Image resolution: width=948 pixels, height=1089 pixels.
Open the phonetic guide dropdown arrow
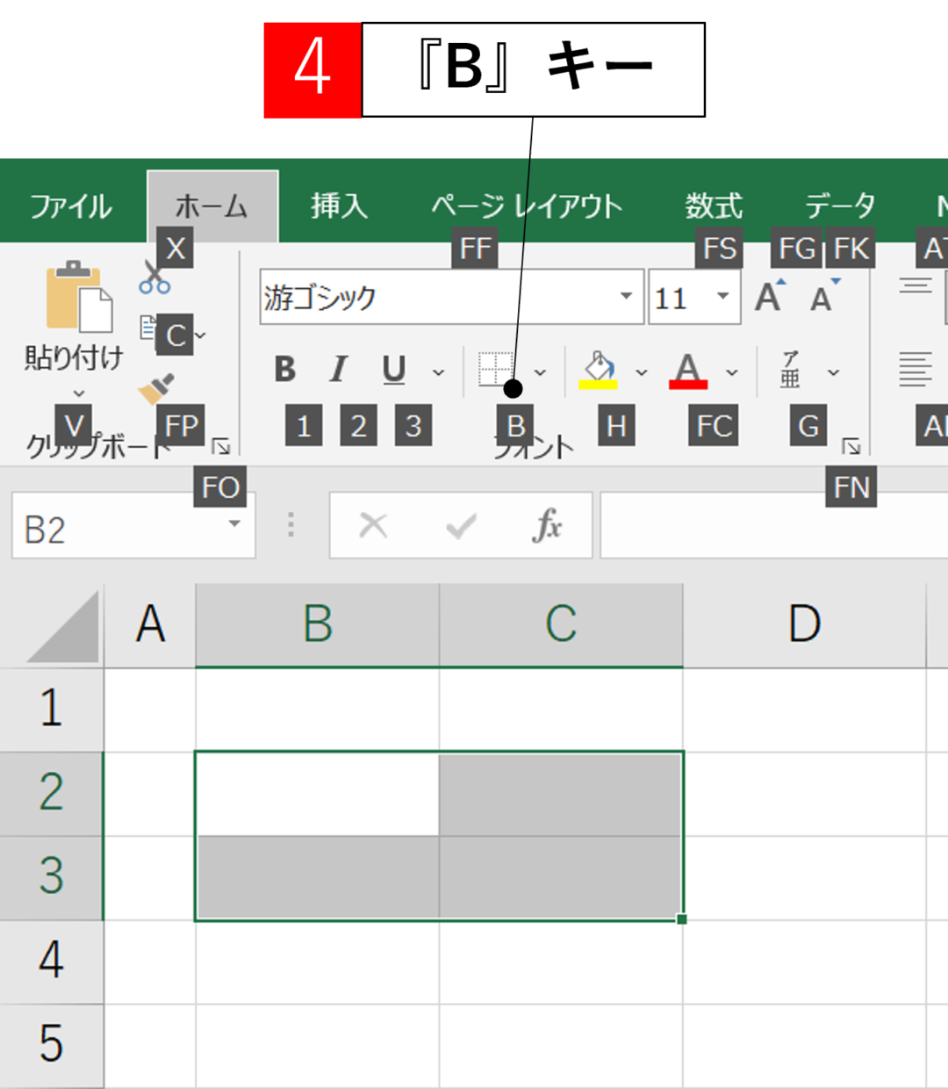(833, 372)
